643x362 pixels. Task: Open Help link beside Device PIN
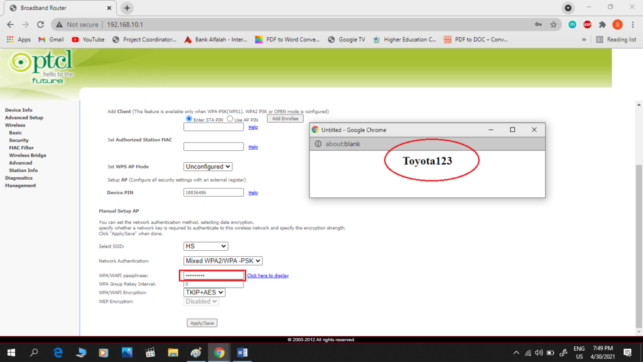tap(253, 192)
